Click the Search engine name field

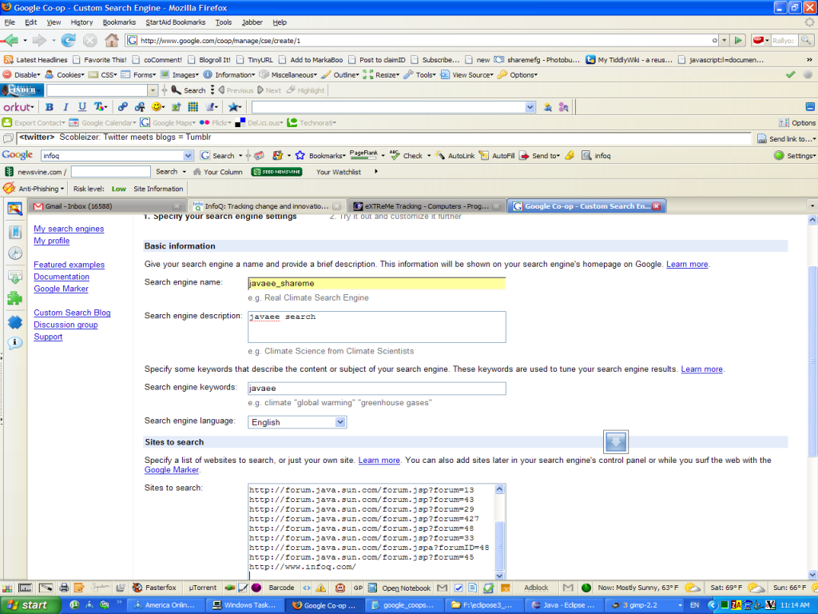pyautogui.click(x=377, y=284)
